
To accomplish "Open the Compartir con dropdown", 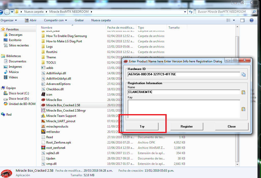I will (55, 20).
